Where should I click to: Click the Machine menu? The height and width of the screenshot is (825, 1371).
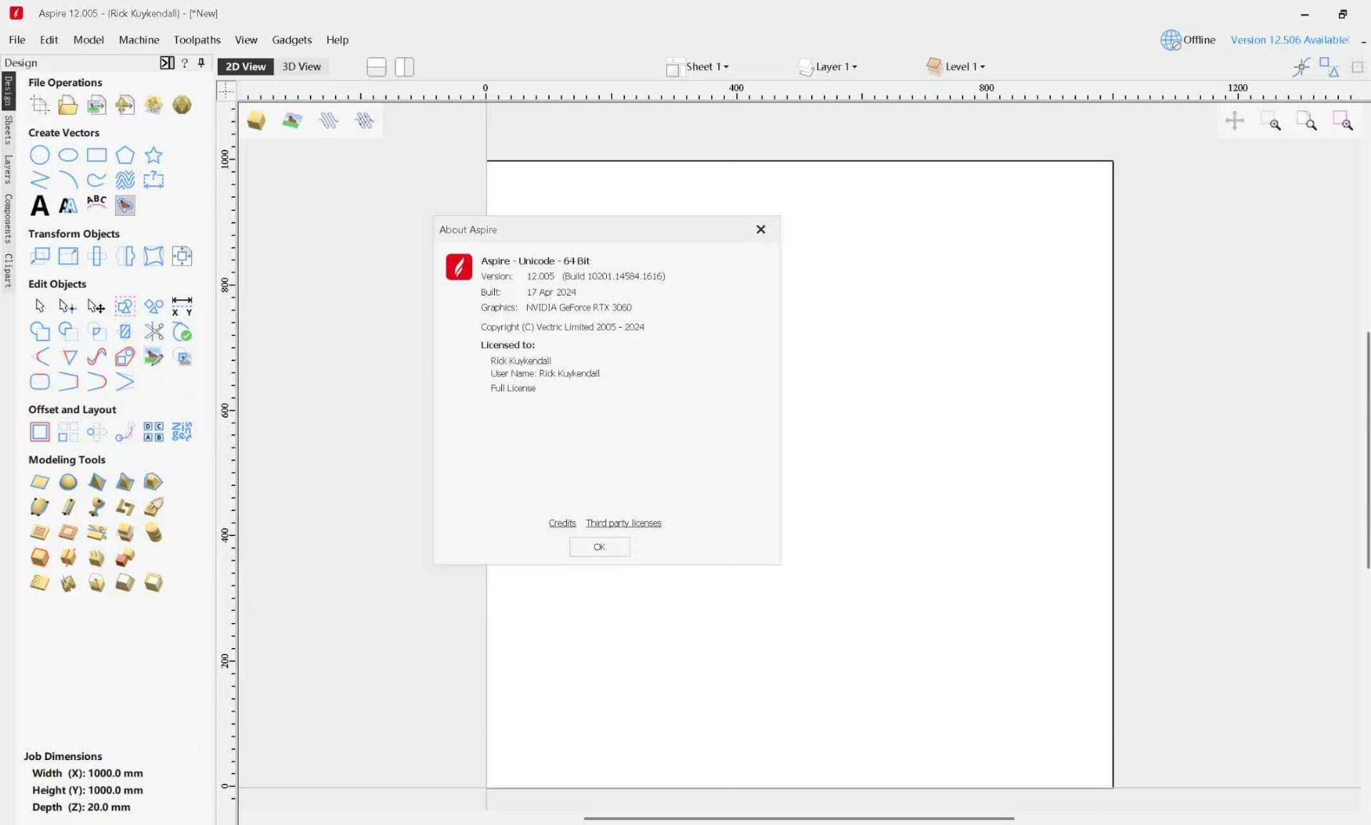139,40
